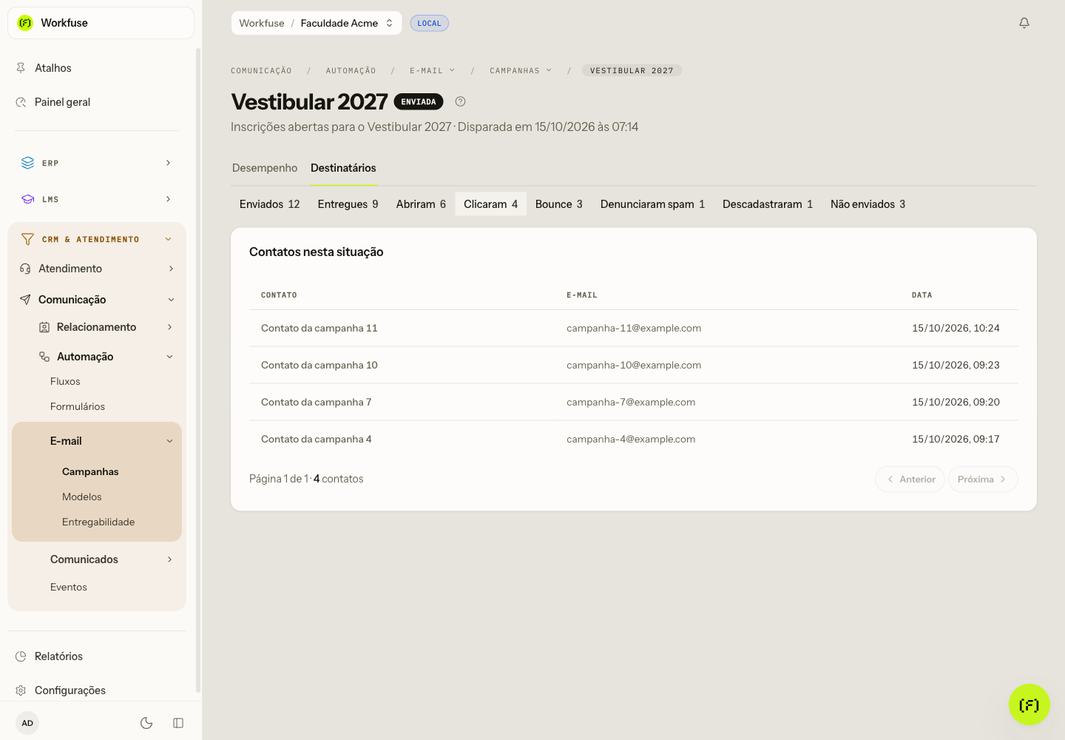Click the Configurações gear icon
This screenshot has height=740, width=1065.
point(21,690)
